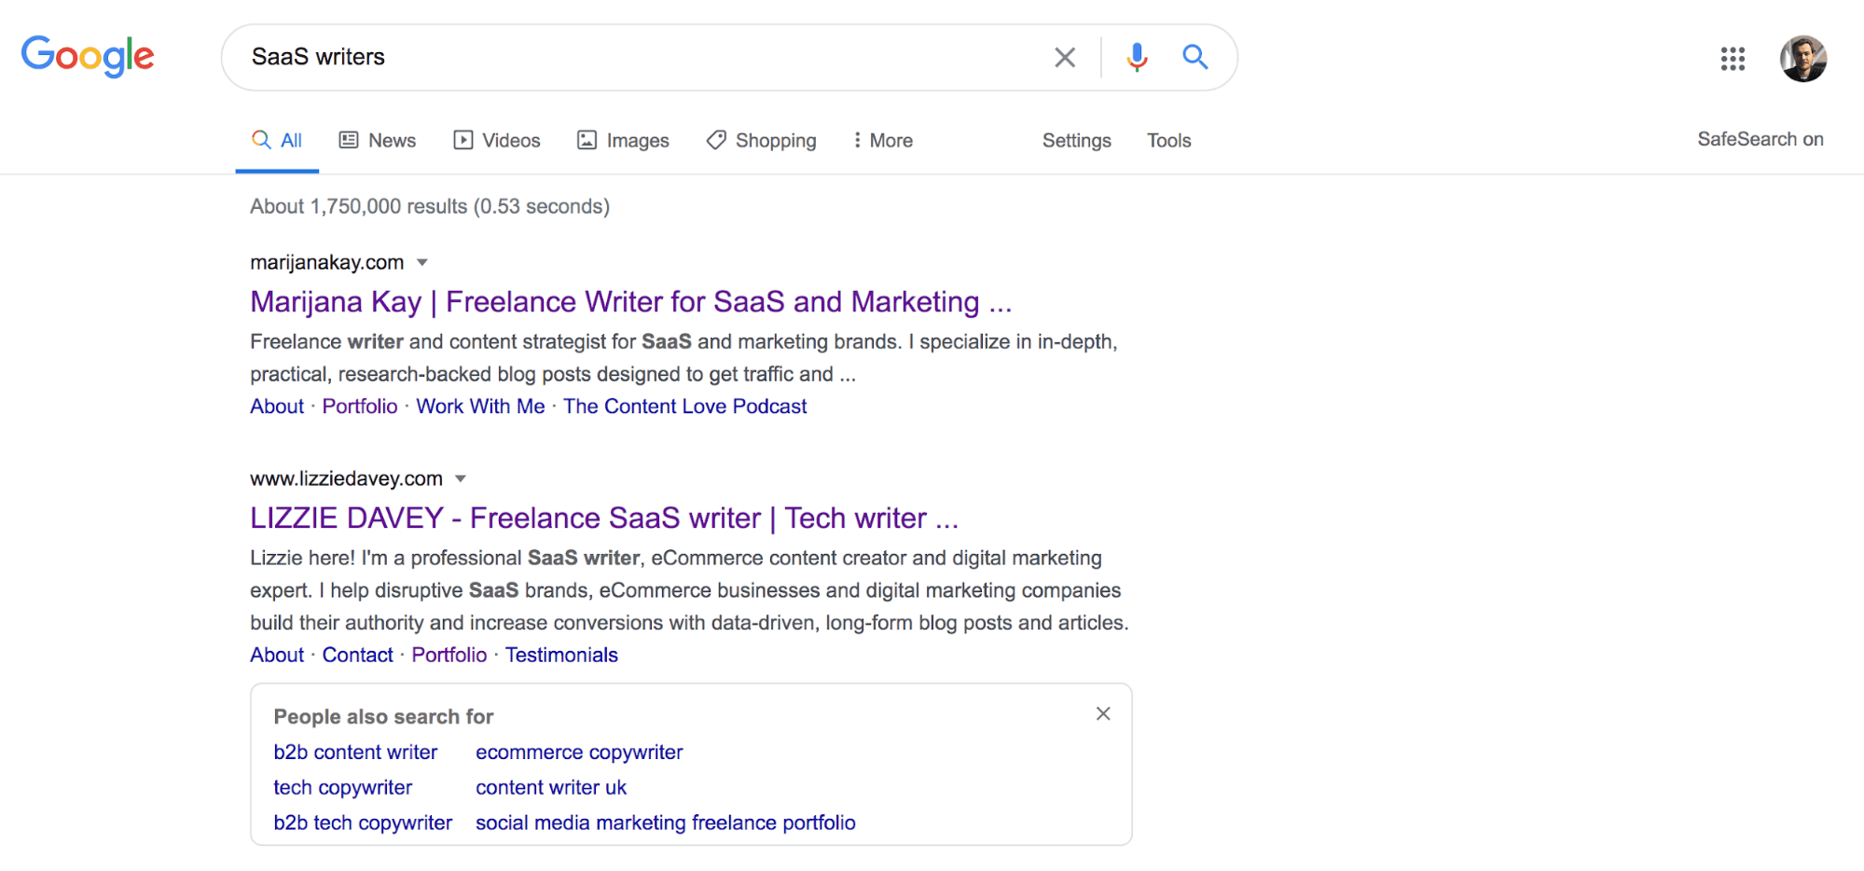Switch to the Videos tab
1864x871 pixels.
point(497,140)
